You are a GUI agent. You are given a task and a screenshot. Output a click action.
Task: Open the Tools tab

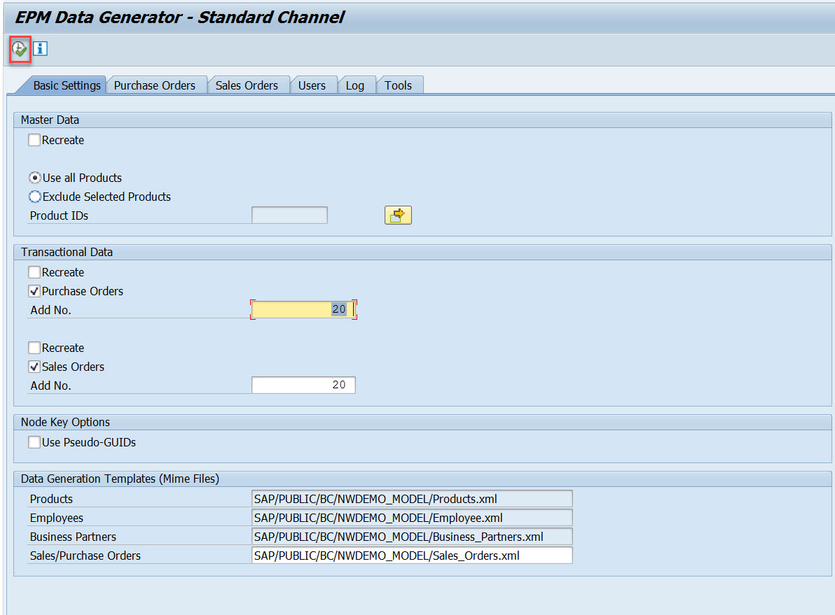pyautogui.click(x=399, y=85)
